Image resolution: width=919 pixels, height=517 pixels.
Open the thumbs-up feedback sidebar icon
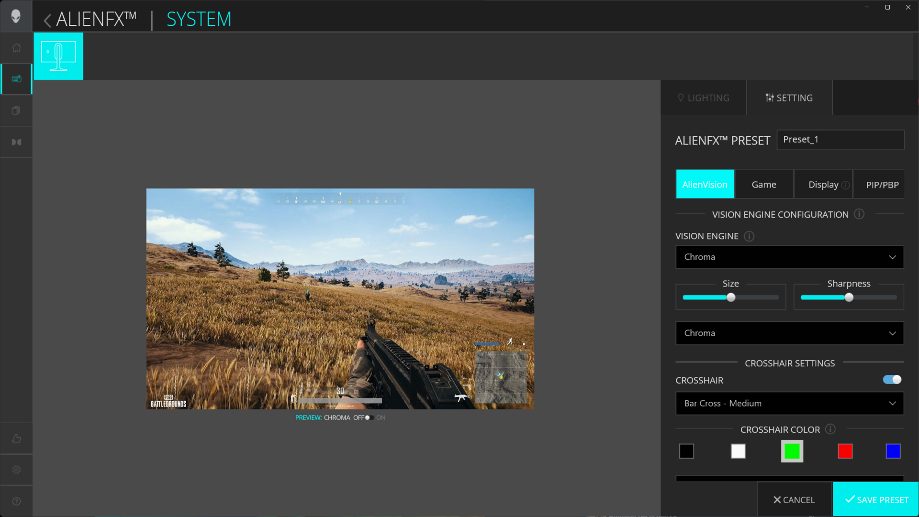[x=16, y=439]
